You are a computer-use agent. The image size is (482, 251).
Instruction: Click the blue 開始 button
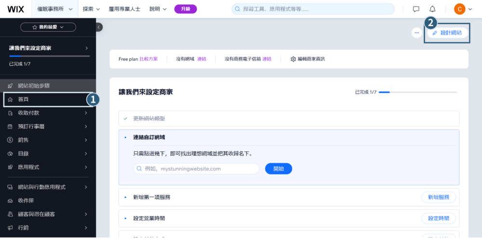[279, 169]
